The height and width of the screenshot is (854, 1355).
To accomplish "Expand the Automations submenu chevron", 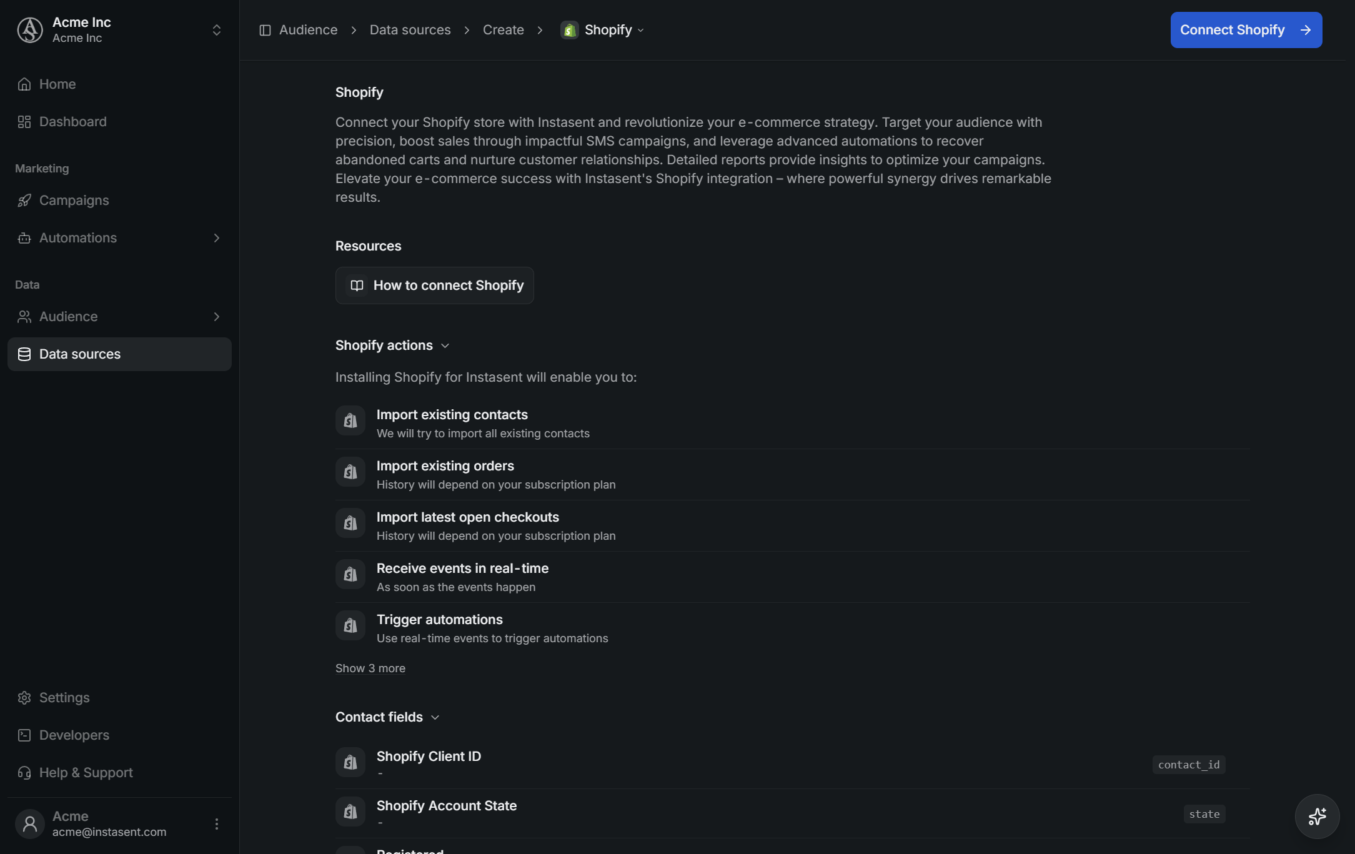I will 217,238.
